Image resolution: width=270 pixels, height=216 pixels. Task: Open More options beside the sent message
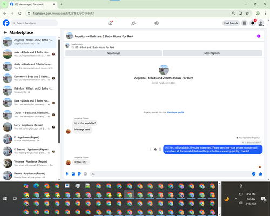151,149
